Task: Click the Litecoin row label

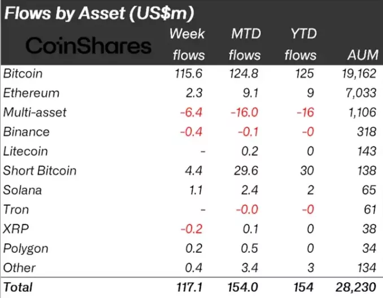Action: tap(25, 151)
